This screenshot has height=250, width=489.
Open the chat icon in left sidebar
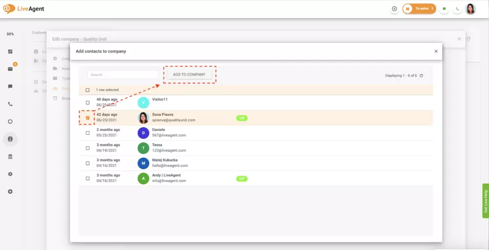click(x=10, y=87)
